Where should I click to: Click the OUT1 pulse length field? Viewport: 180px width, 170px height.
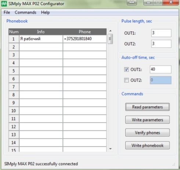pyautogui.click(x=161, y=33)
